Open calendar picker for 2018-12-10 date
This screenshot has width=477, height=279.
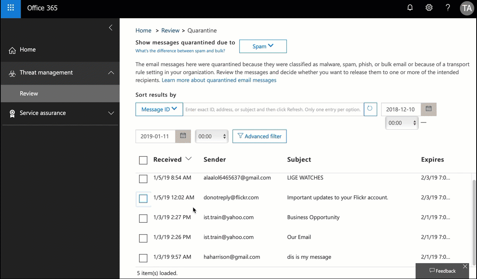(x=429, y=109)
